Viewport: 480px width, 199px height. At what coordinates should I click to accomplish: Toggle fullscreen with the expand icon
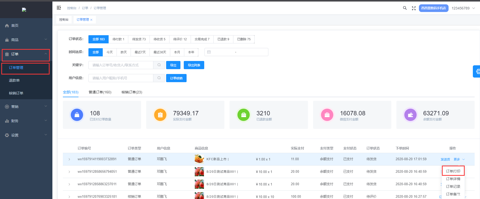pos(414,8)
